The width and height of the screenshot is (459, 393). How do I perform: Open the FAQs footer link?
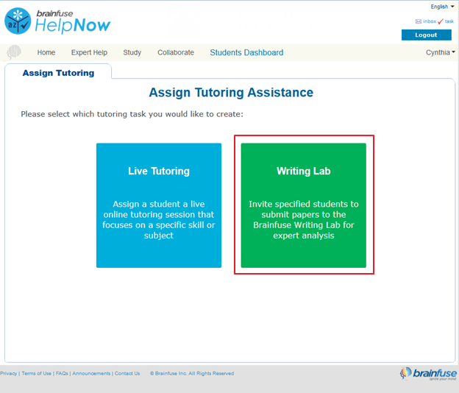[62, 373]
